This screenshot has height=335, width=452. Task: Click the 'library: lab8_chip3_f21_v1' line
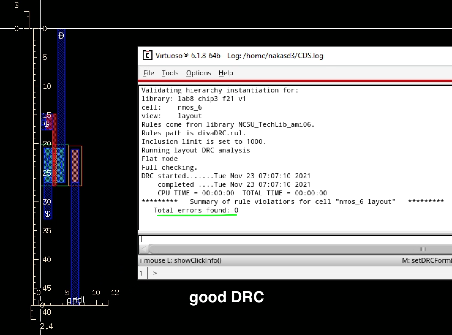(x=194, y=99)
